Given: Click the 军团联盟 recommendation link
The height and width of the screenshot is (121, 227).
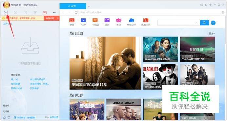Looking at the screenshot, I should (15, 84).
